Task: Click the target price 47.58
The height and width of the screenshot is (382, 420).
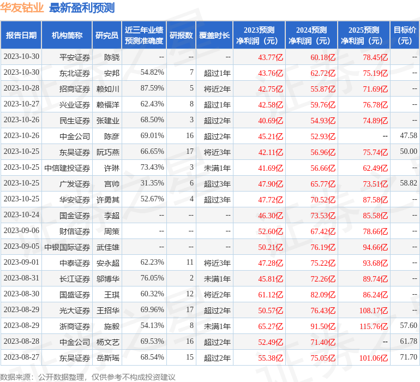Action: (409, 135)
